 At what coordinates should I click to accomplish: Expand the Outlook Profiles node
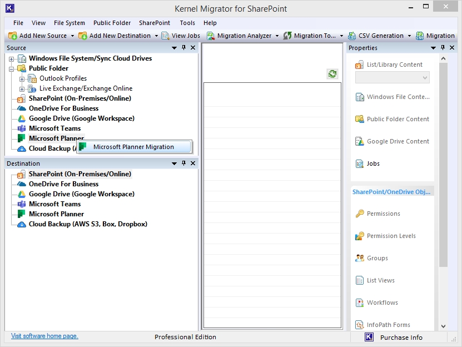tap(22, 79)
